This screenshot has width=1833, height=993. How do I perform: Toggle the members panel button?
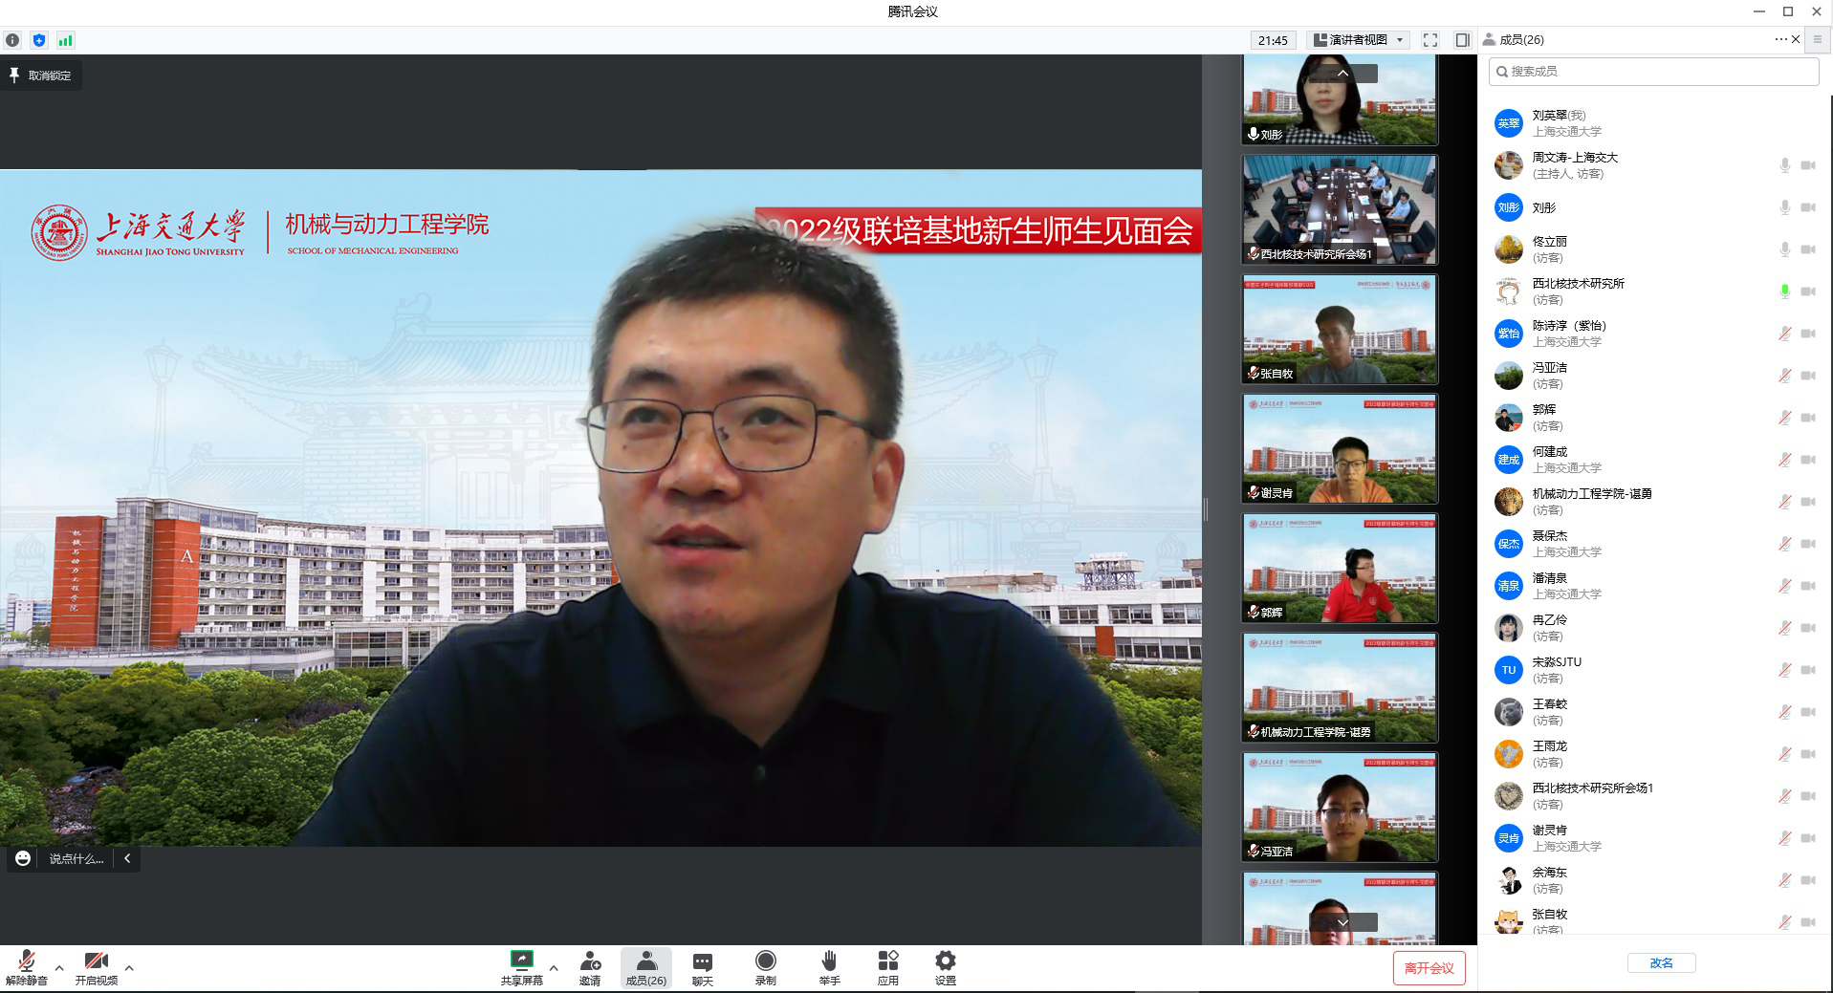645,967
